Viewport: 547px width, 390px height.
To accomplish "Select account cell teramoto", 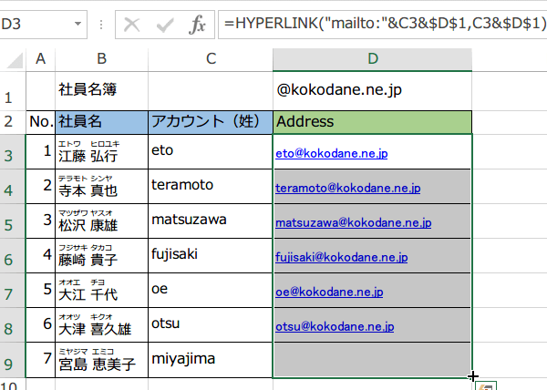I will [211, 187].
